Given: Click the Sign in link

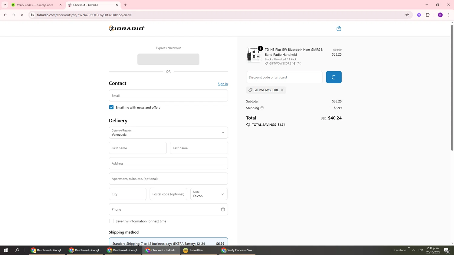Looking at the screenshot, I should [223, 84].
